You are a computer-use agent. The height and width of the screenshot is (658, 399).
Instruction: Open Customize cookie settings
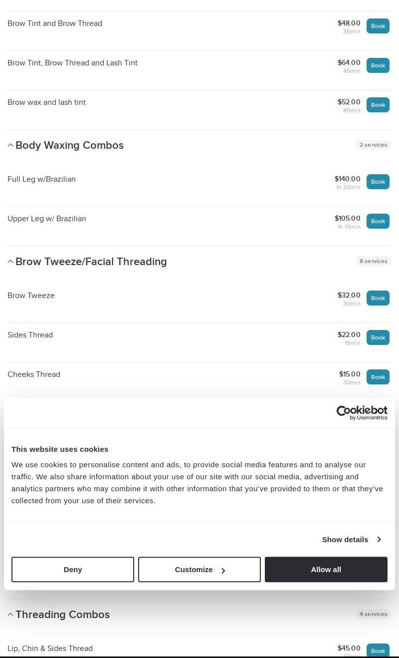pyautogui.click(x=199, y=570)
